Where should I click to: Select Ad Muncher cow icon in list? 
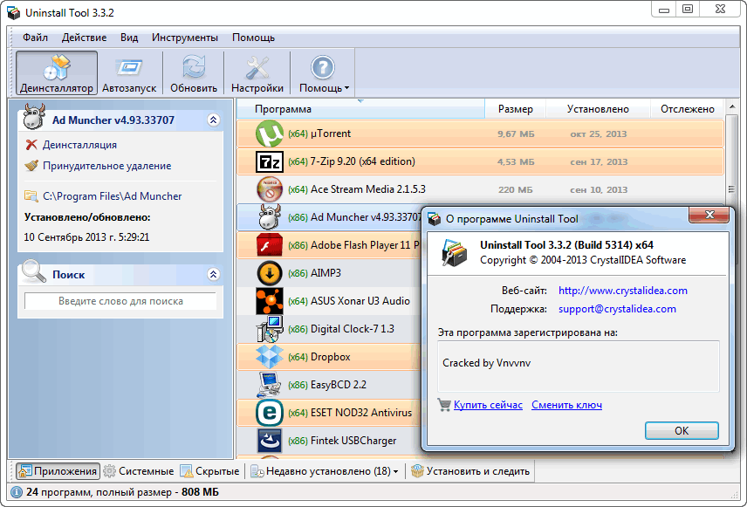point(269,217)
